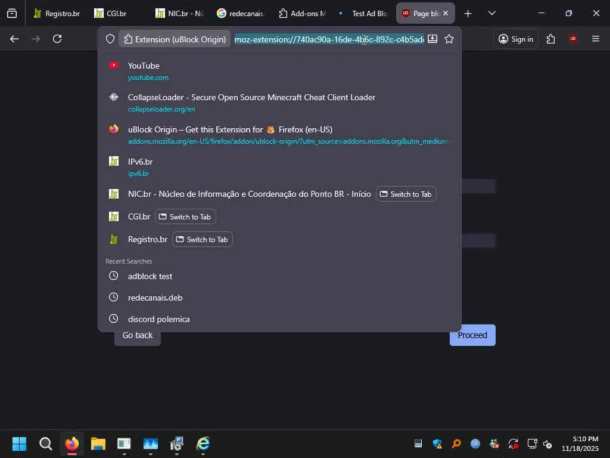Switch to the NIC.br tab
610x458 pixels.
pyautogui.click(x=180, y=13)
